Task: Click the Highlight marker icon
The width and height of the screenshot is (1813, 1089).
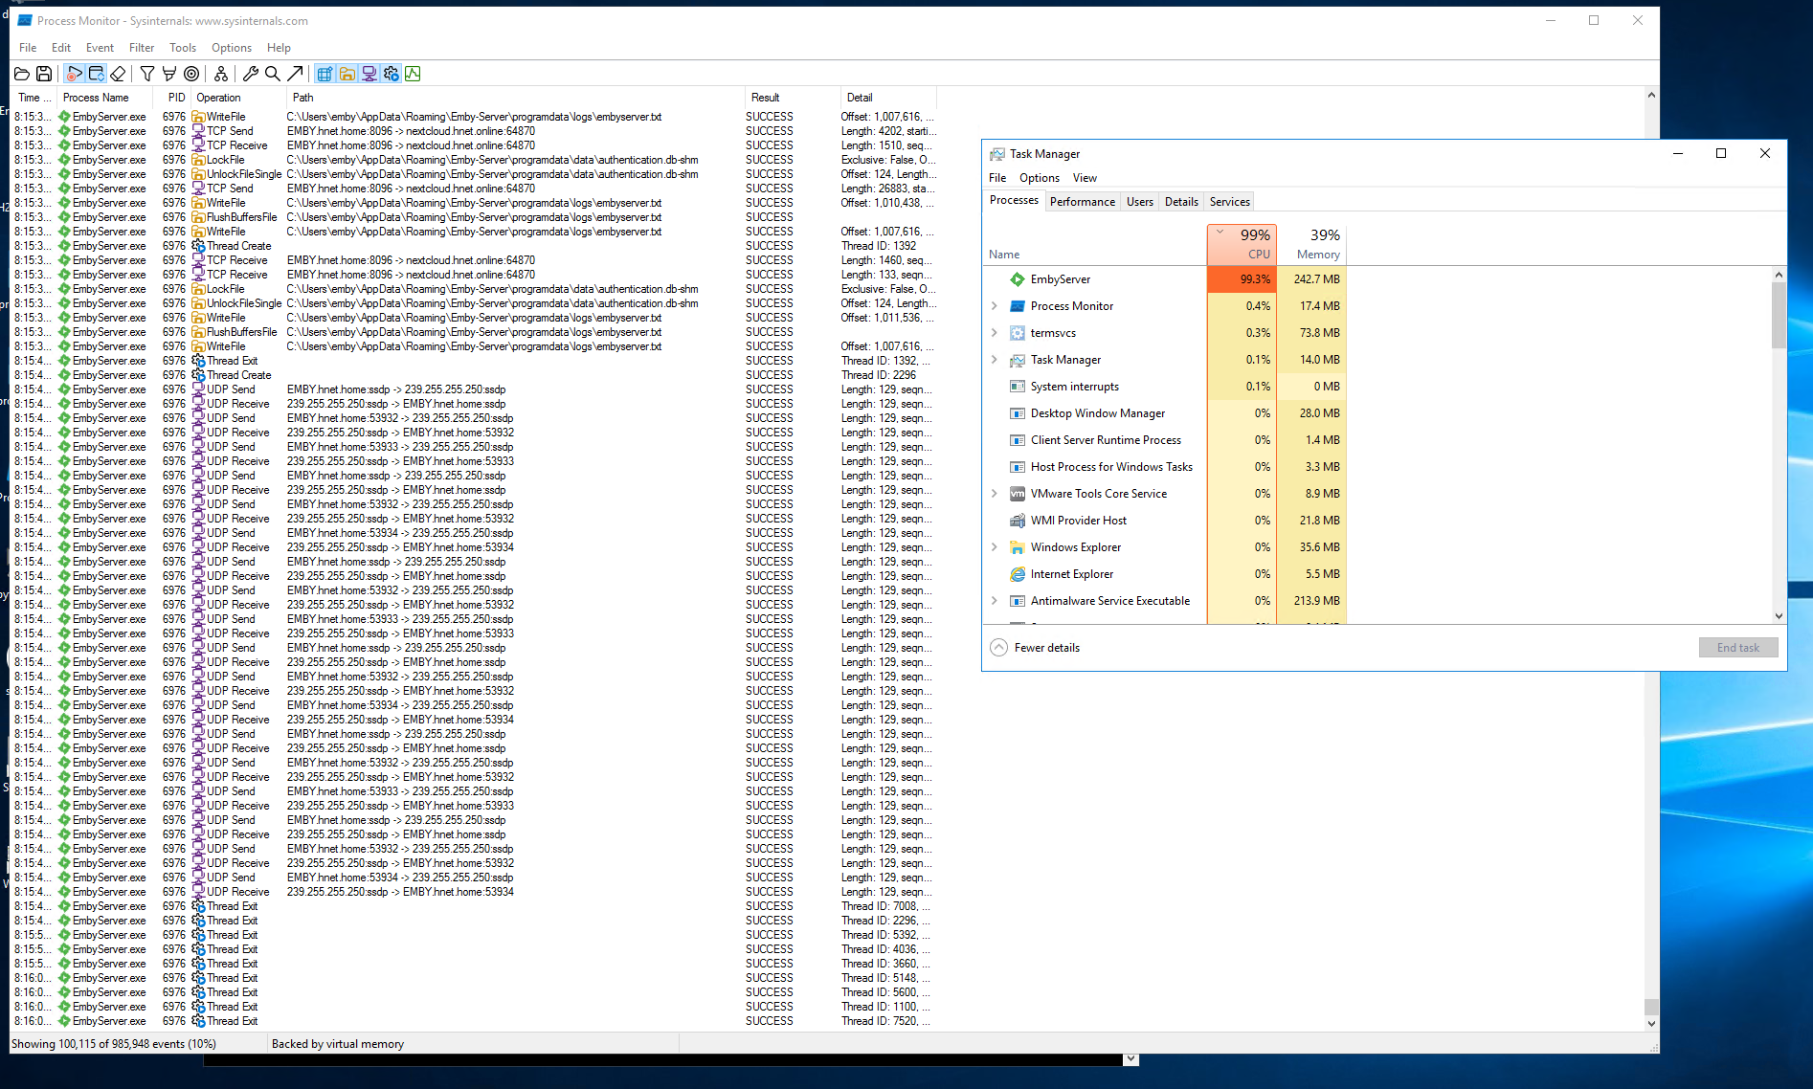Action: pyautogui.click(x=169, y=74)
